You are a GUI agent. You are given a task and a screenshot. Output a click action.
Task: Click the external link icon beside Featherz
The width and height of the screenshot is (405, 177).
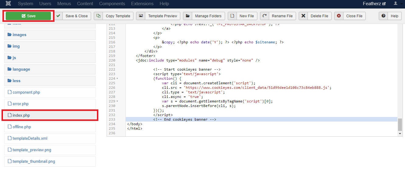(384, 4)
